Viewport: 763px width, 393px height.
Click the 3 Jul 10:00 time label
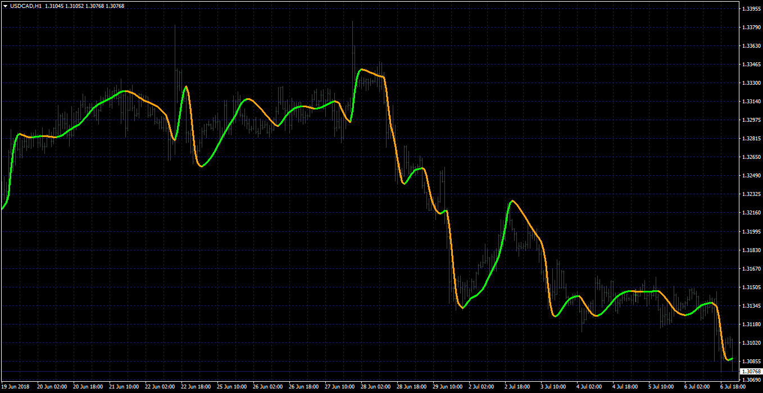click(554, 387)
